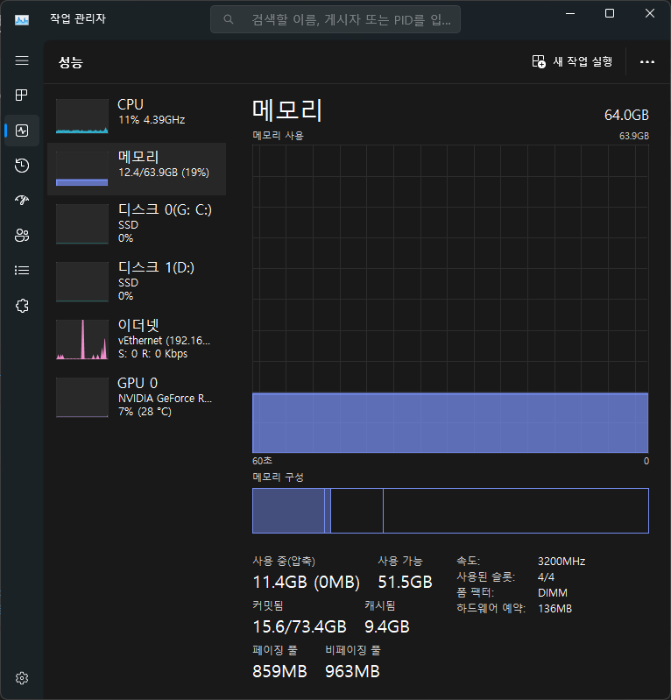Select the GPU 0 NVIDIA GeForce item
This screenshot has height=700, width=671.
(137, 397)
